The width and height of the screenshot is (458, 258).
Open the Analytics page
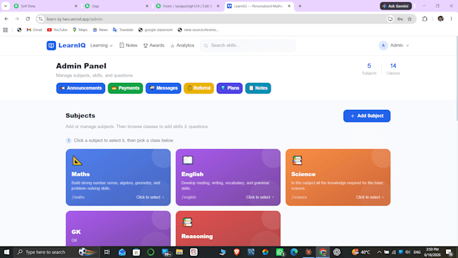(183, 46)
